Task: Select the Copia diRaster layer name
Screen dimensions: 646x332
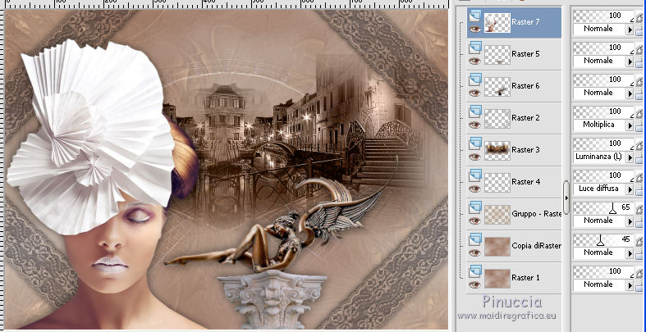Action: 536,246
